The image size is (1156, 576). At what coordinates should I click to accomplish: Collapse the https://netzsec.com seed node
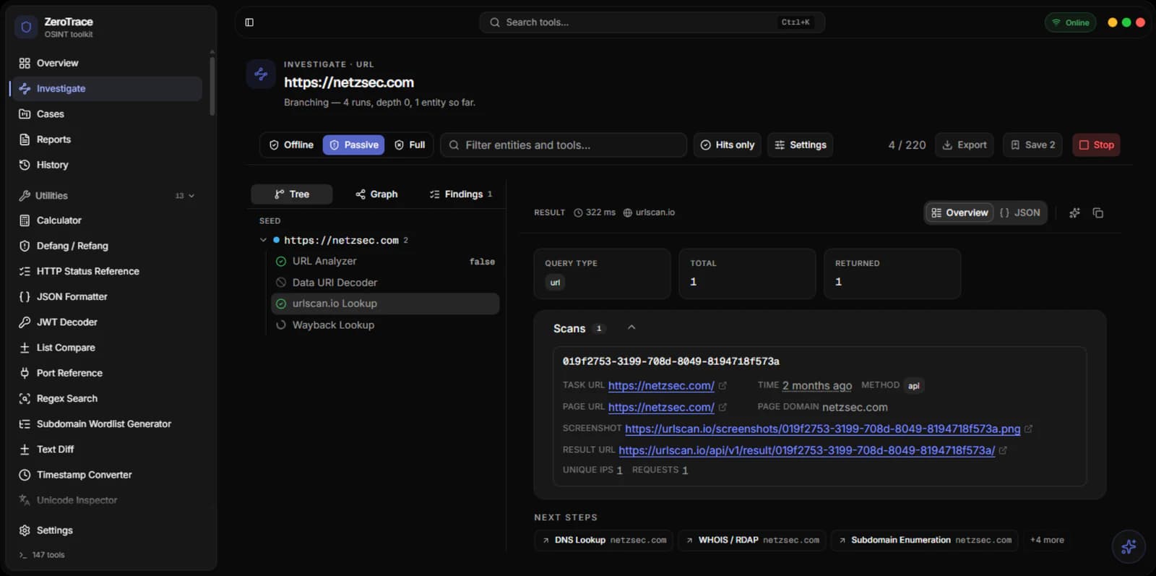tap(263, 240)
